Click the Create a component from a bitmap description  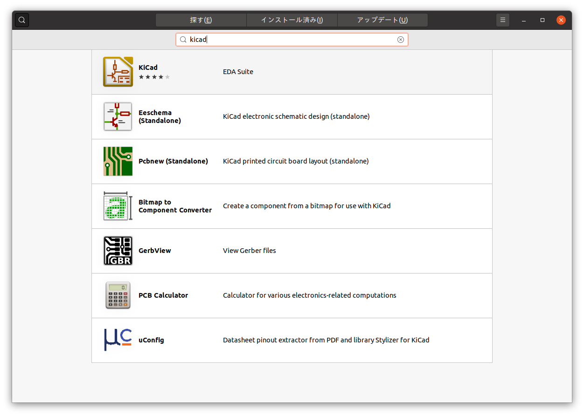click(x=306, y=206)
